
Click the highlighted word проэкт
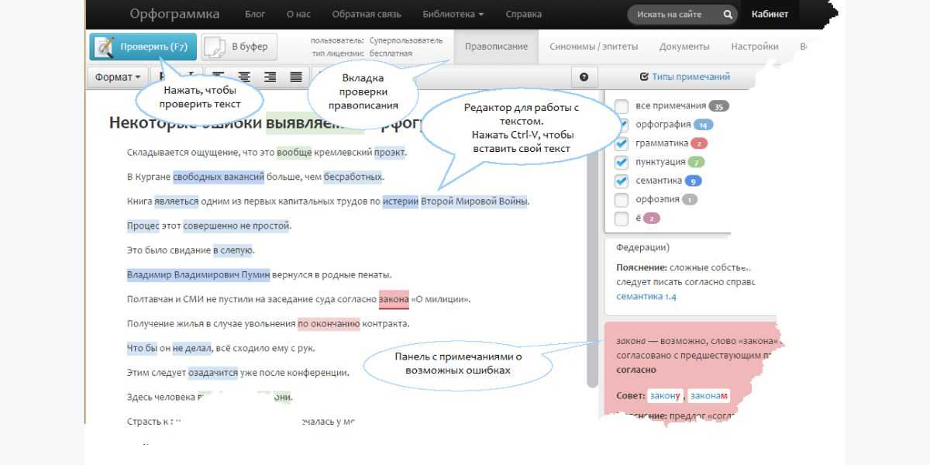(x=389, y=152)
